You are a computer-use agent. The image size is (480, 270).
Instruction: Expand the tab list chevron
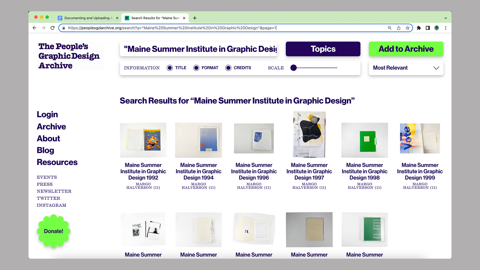(445, 18)
